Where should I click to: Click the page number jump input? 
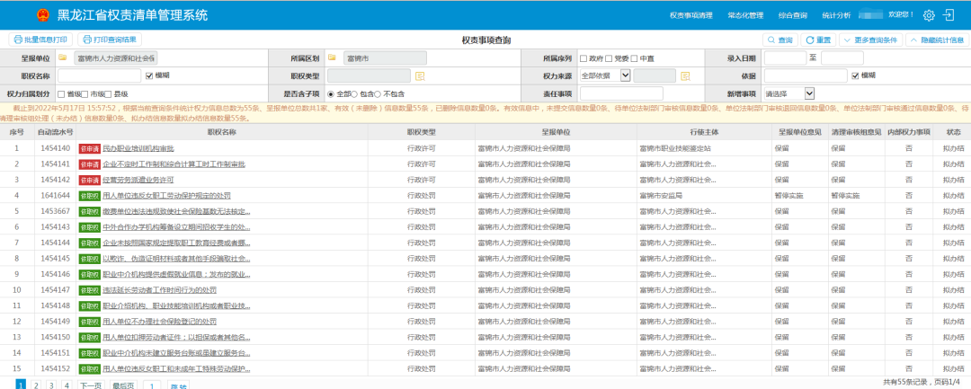pos(152,385)
